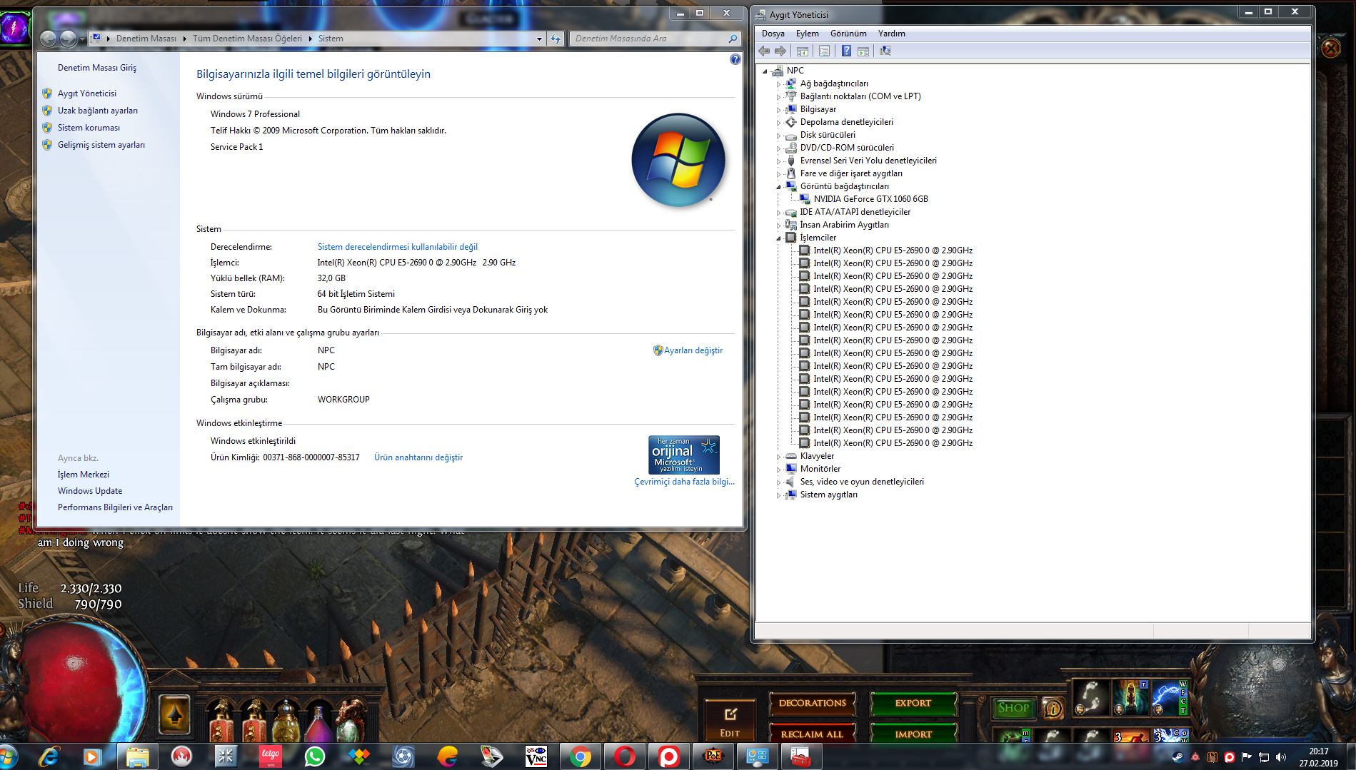This screenshot has height=770, width=1356.
Task: Toggle the action pane toolbar icon
Action: tap(863, 51)
